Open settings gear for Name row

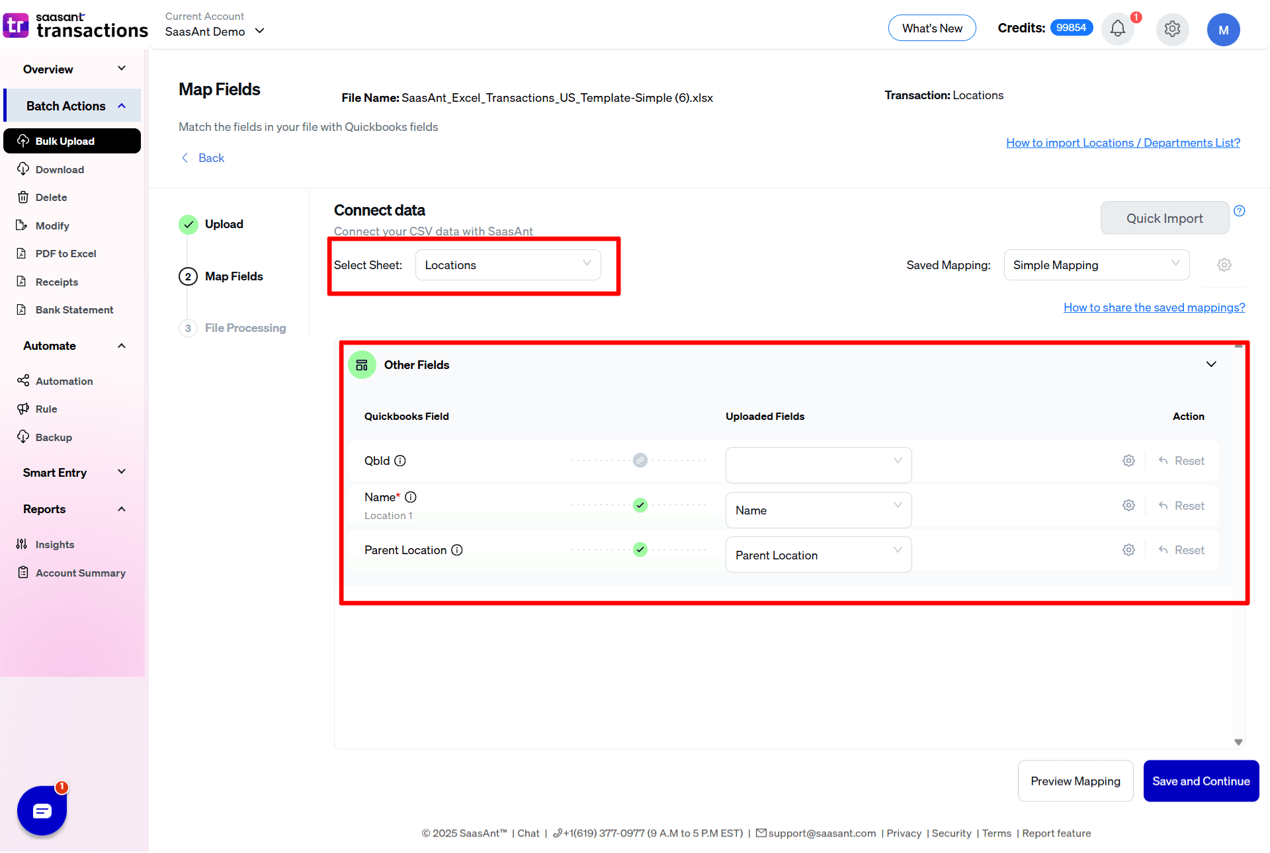(x=1128, y=506)
